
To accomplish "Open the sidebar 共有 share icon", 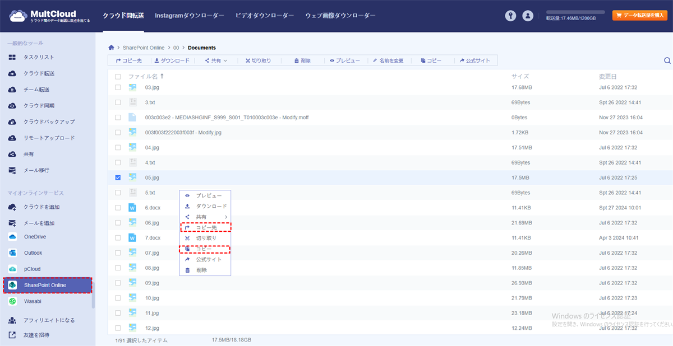I will click(12, 154).
